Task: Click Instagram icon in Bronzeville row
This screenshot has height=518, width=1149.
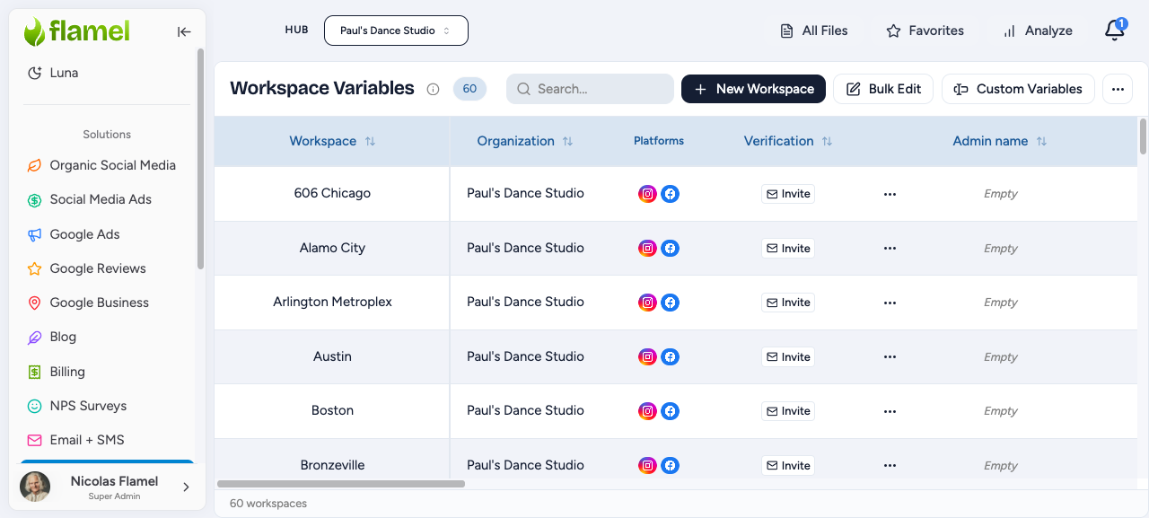Action: pyautogui.click(x=647, y=466)
